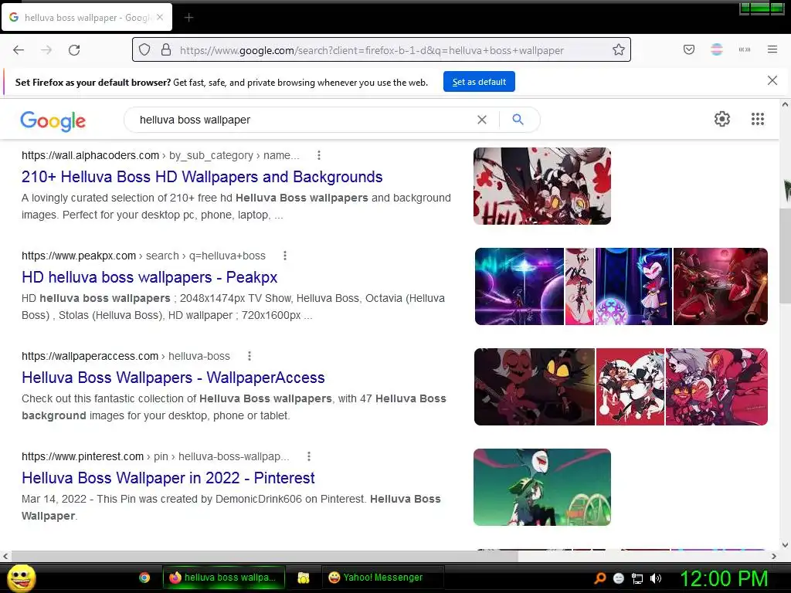
Task: Click the www.peakpx.com URL text
Action: pos(79,256)
